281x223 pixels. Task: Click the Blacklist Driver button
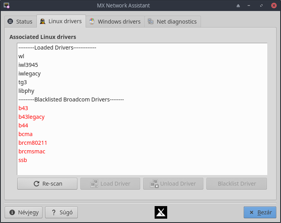coord(237,184)
